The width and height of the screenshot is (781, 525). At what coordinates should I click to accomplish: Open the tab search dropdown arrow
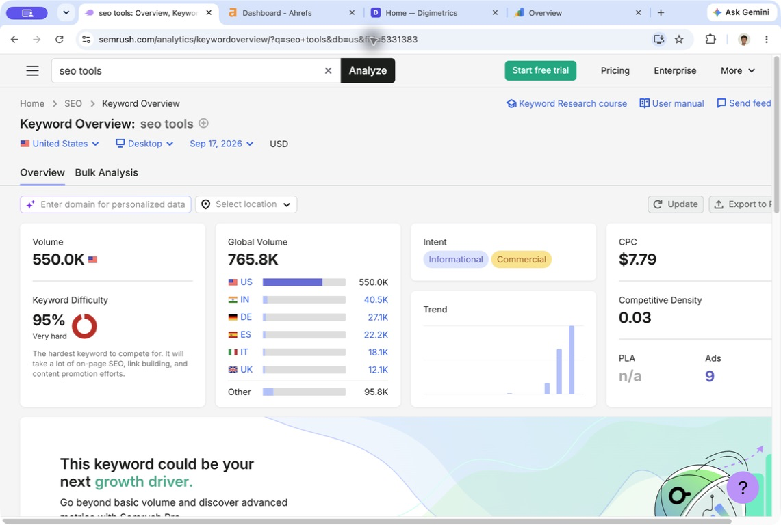pos(66,13)
